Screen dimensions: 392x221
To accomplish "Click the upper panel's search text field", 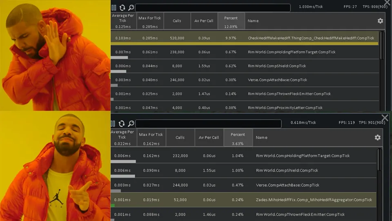I will point(212,8).
